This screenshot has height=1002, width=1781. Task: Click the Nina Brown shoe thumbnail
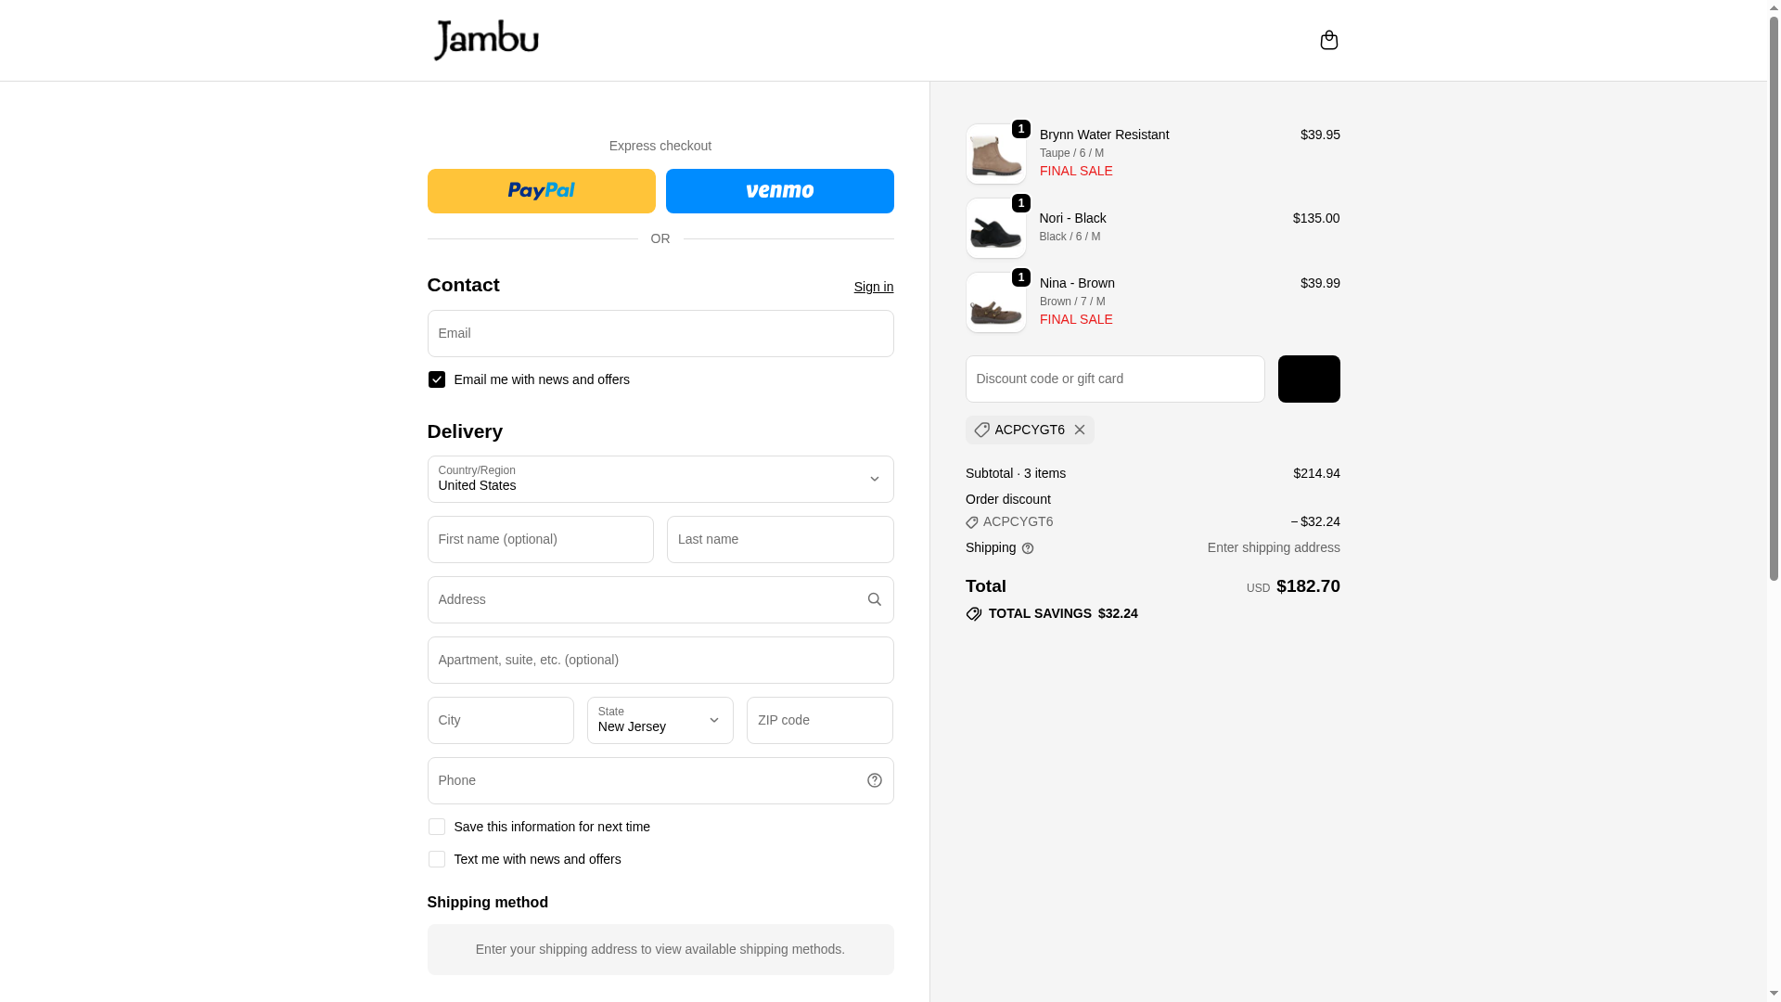pyautogui.click(x=995, y=302)
